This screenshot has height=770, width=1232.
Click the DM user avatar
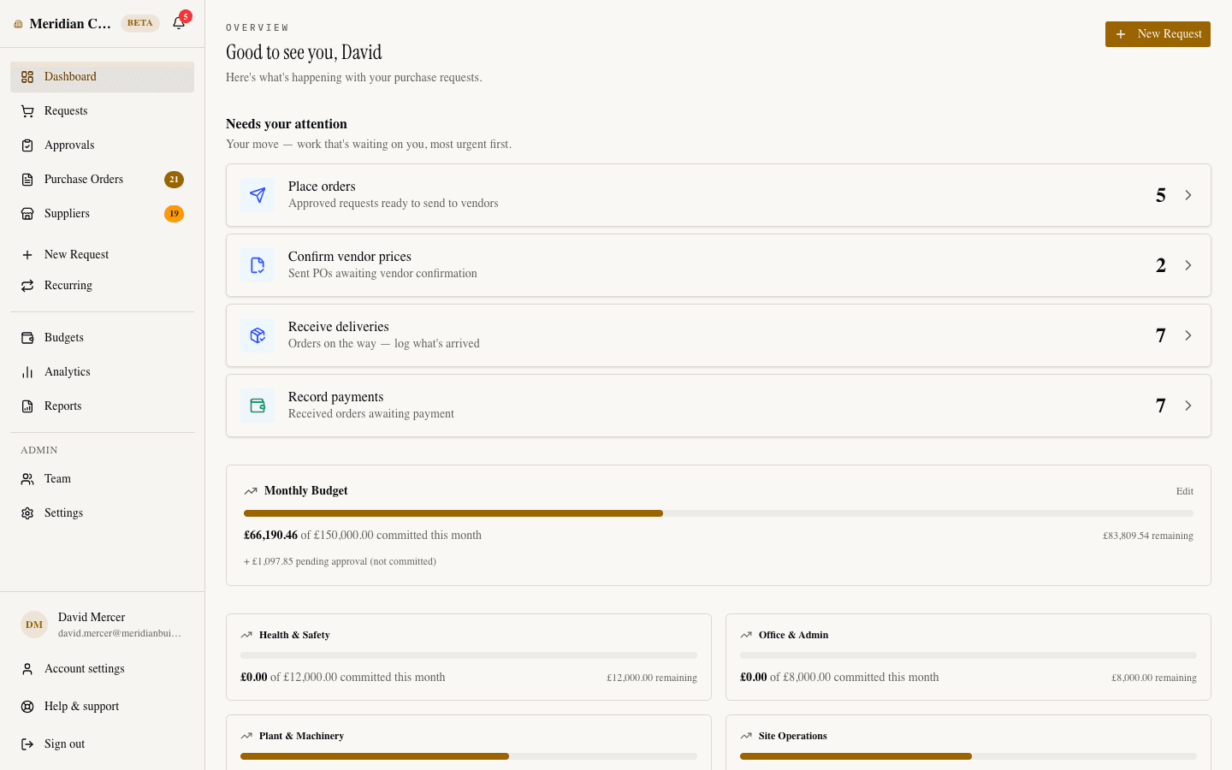point(34,625)
